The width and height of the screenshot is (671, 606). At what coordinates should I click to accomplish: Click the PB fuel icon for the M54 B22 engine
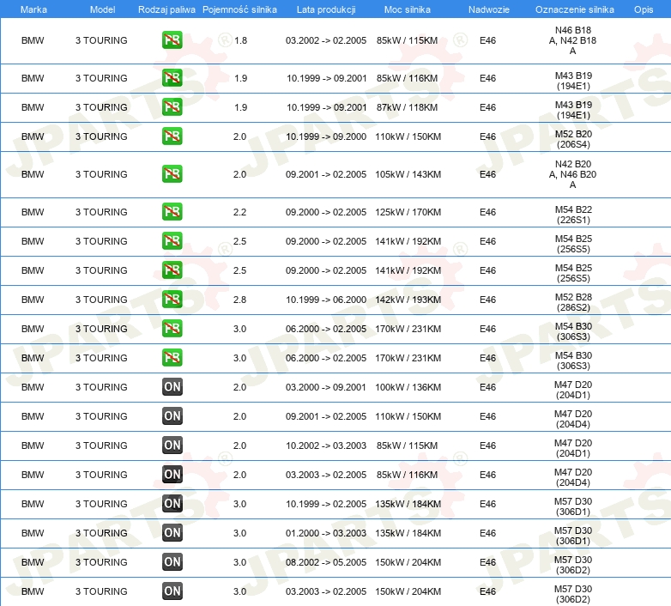coord(172,212)
